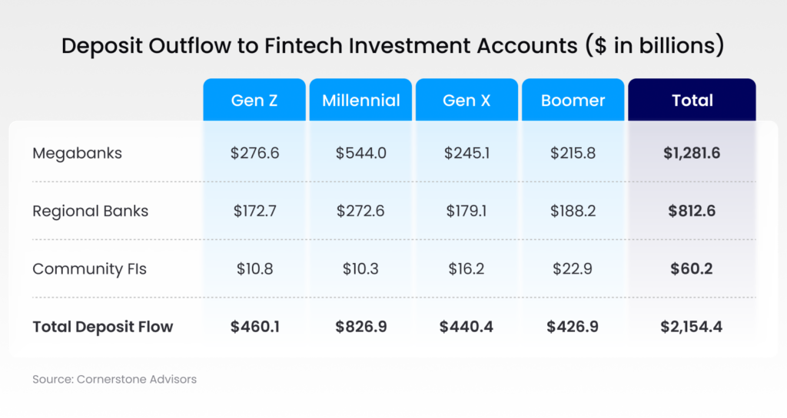Select the Community FIs Boomer value $22.9
Viewport: 787px width, 418px height.
[x=573, y=269]
